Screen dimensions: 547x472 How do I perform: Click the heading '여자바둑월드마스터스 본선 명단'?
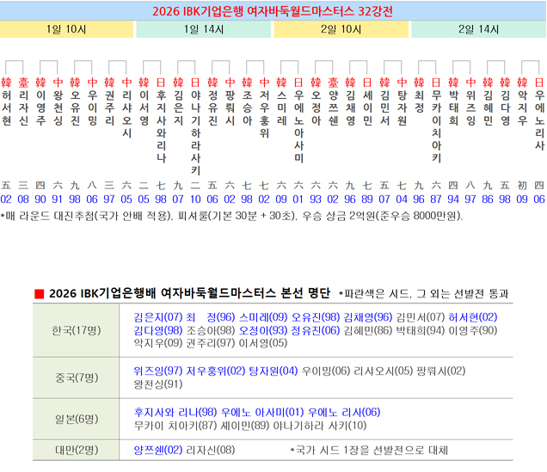coord(245,293)
